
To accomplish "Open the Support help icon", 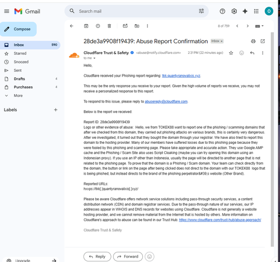I will 222,11.
